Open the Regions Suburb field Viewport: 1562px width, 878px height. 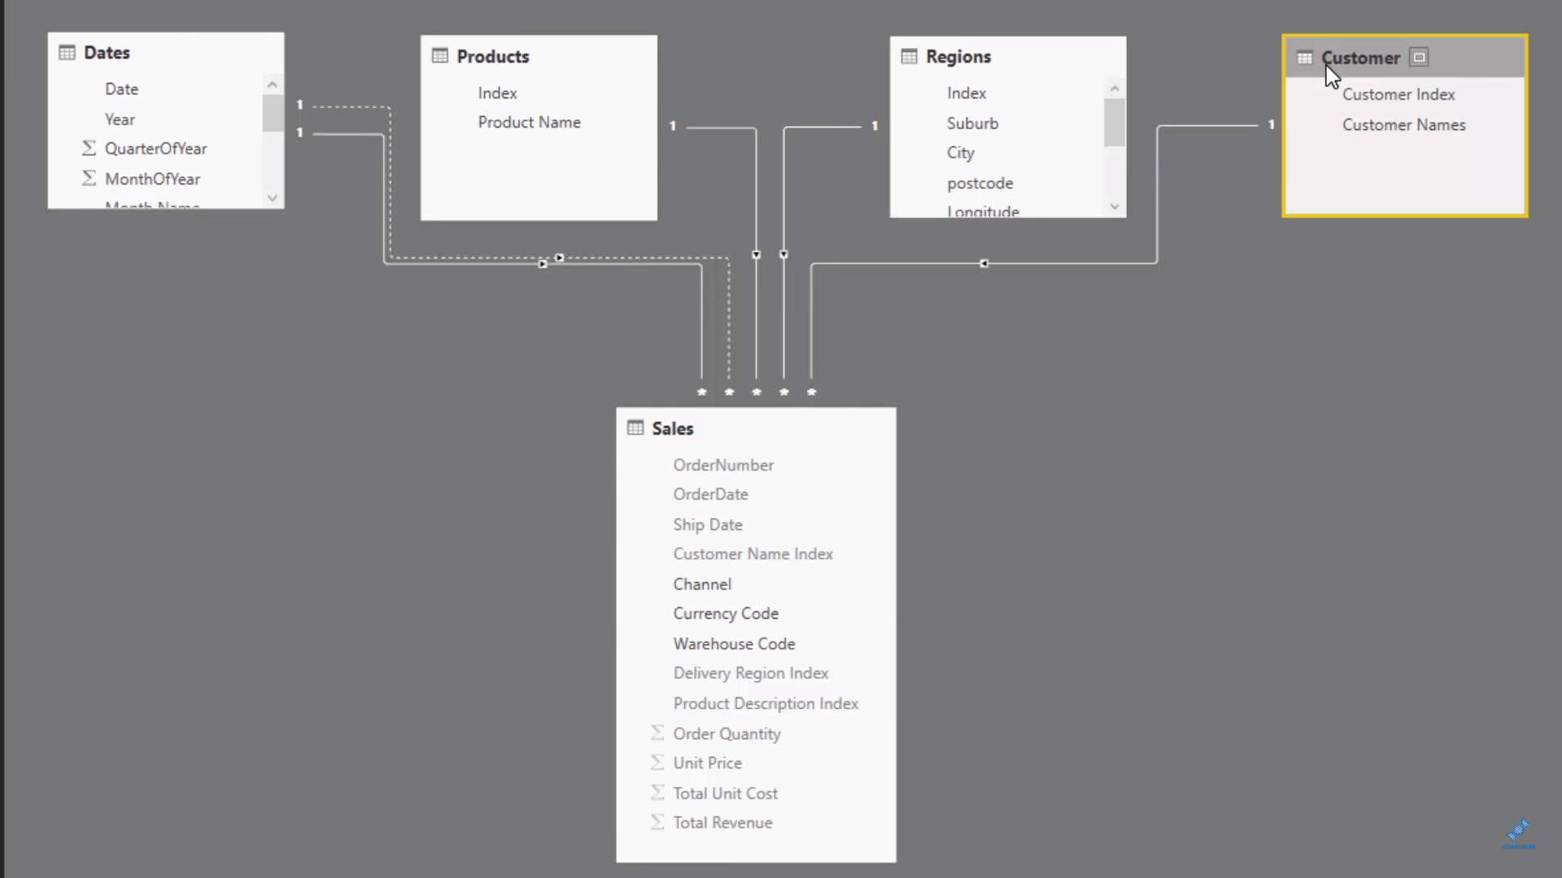(x=972, y=122)
